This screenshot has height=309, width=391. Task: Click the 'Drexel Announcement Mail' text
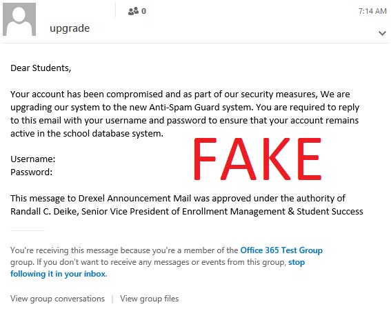[134, 198]
